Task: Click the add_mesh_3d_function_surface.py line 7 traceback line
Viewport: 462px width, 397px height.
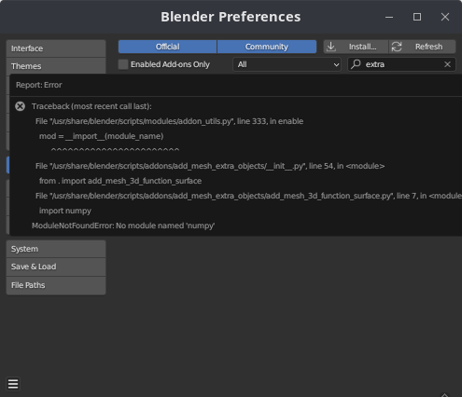Action: tap(248, 196)
